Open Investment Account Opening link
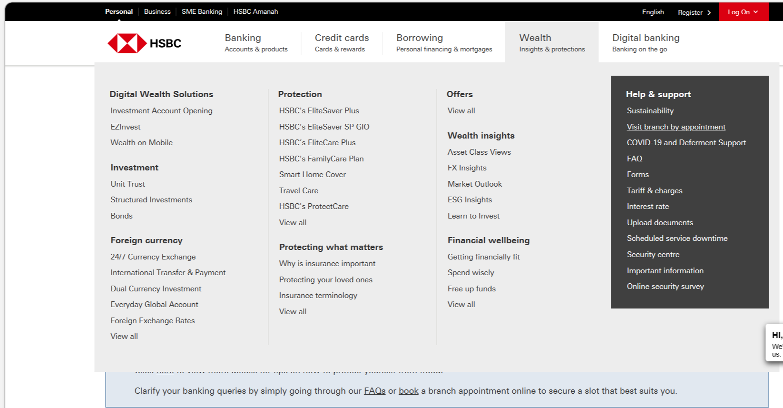This screenshot has height=408, width=783. [161, 110]
